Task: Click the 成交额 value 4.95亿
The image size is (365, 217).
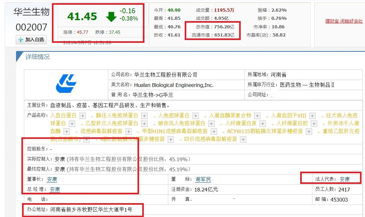Action: (x=221, y=18)
